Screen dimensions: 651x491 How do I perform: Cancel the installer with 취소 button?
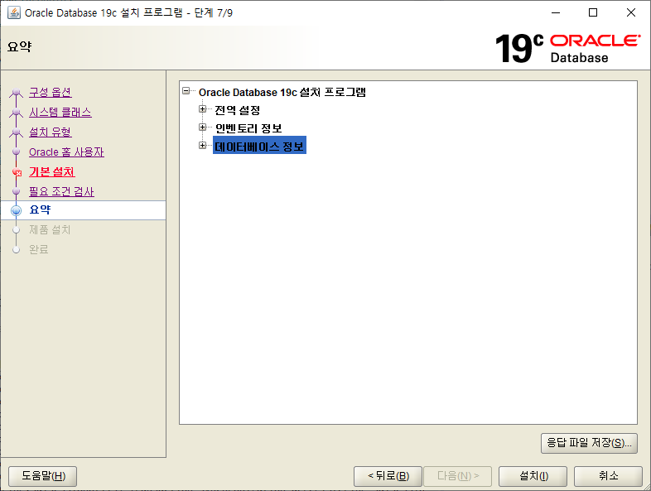[608, 476]
